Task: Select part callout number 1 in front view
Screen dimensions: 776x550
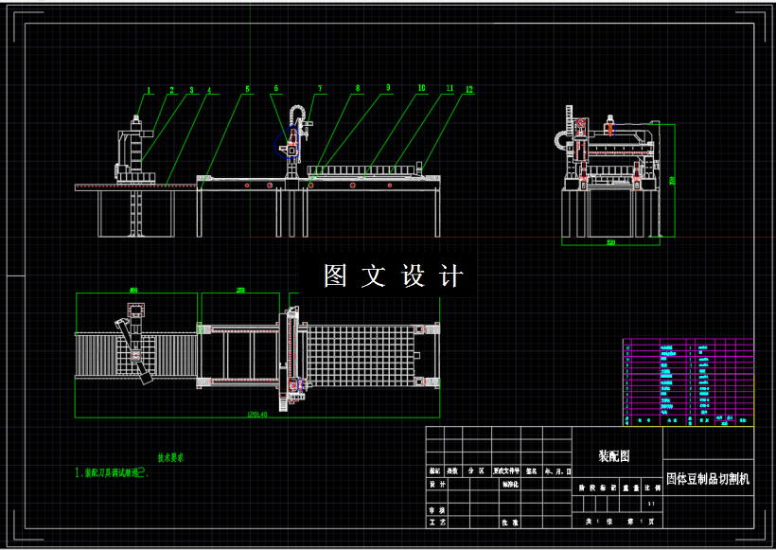Action: pos(149,91)
